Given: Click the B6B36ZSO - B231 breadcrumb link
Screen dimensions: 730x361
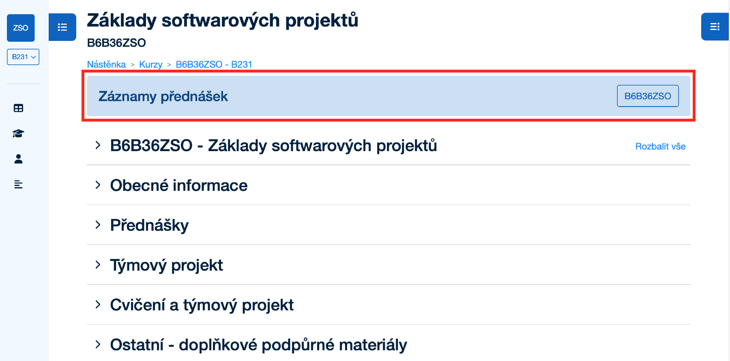Looking at the screenshot, I should (214, 64).
